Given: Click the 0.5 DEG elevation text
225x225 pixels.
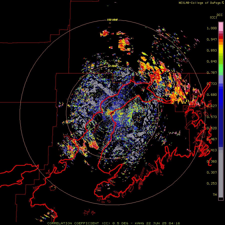Looking at the screenshot, I should coord(120,223).
